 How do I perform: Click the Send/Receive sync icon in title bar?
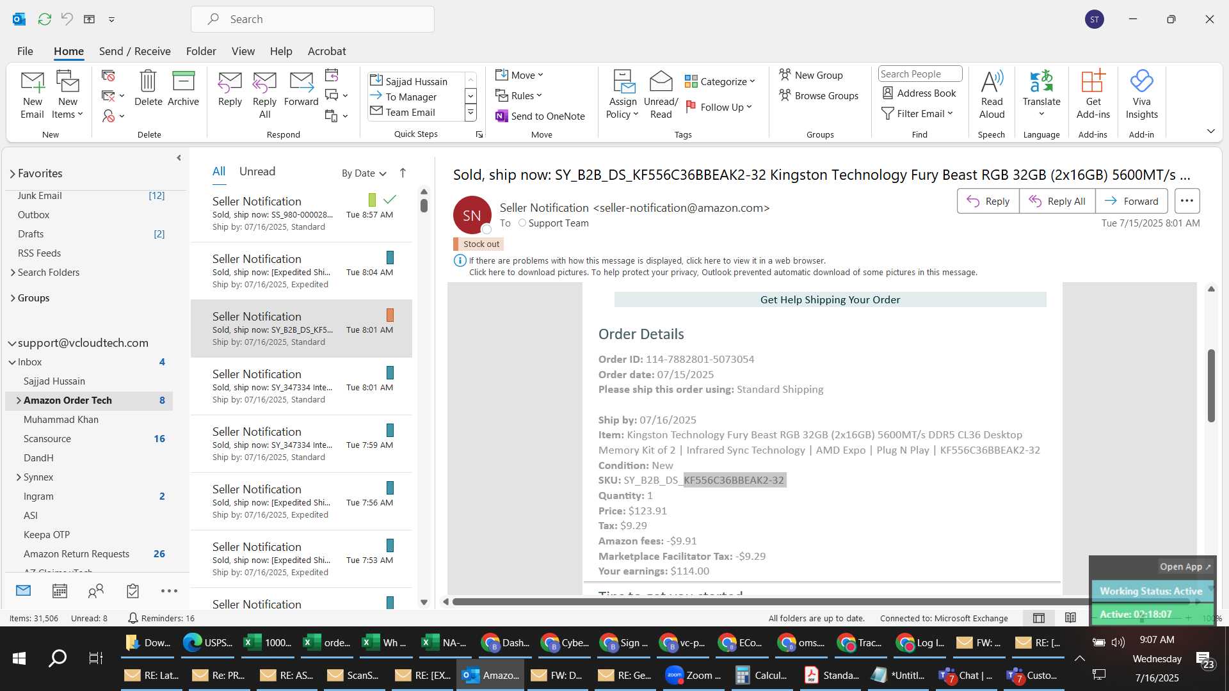pyautogui.click(x=44, y=19)
